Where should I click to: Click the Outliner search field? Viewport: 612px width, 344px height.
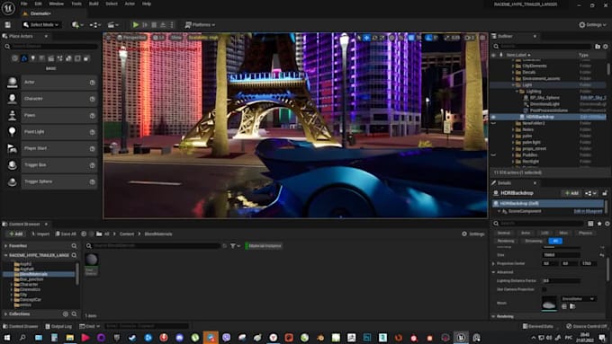pyautogui.click(x=542, y=47)
